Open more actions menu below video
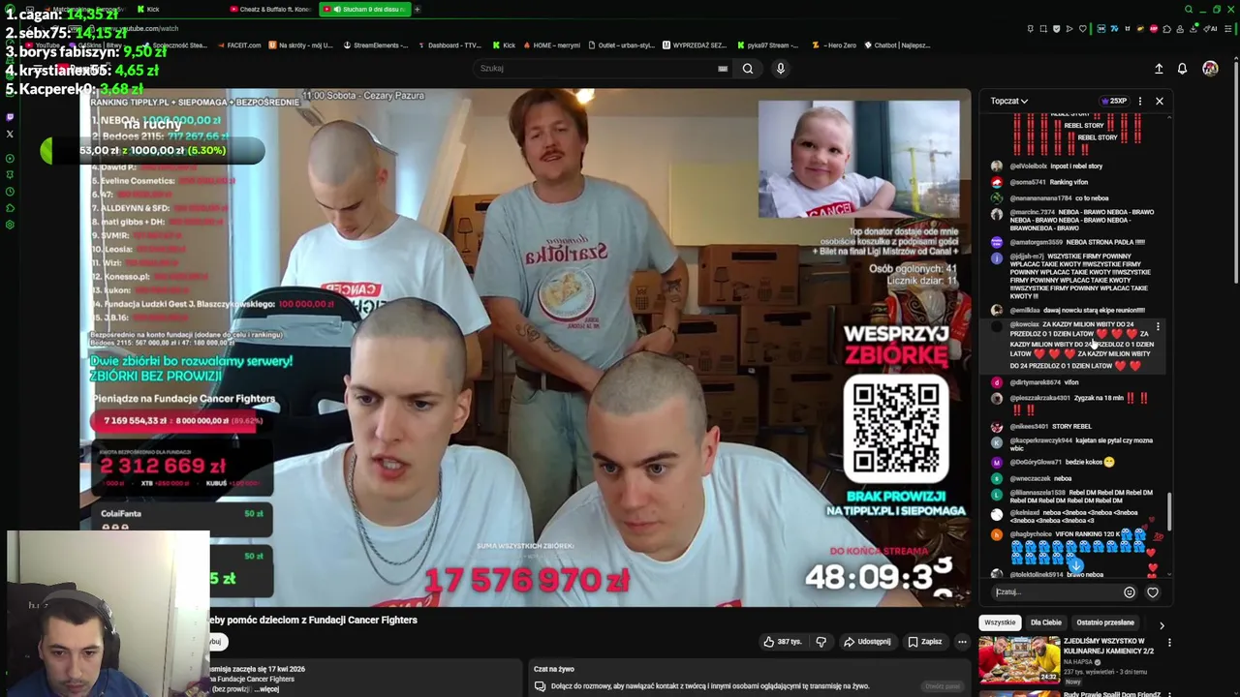 pos(962,641)
